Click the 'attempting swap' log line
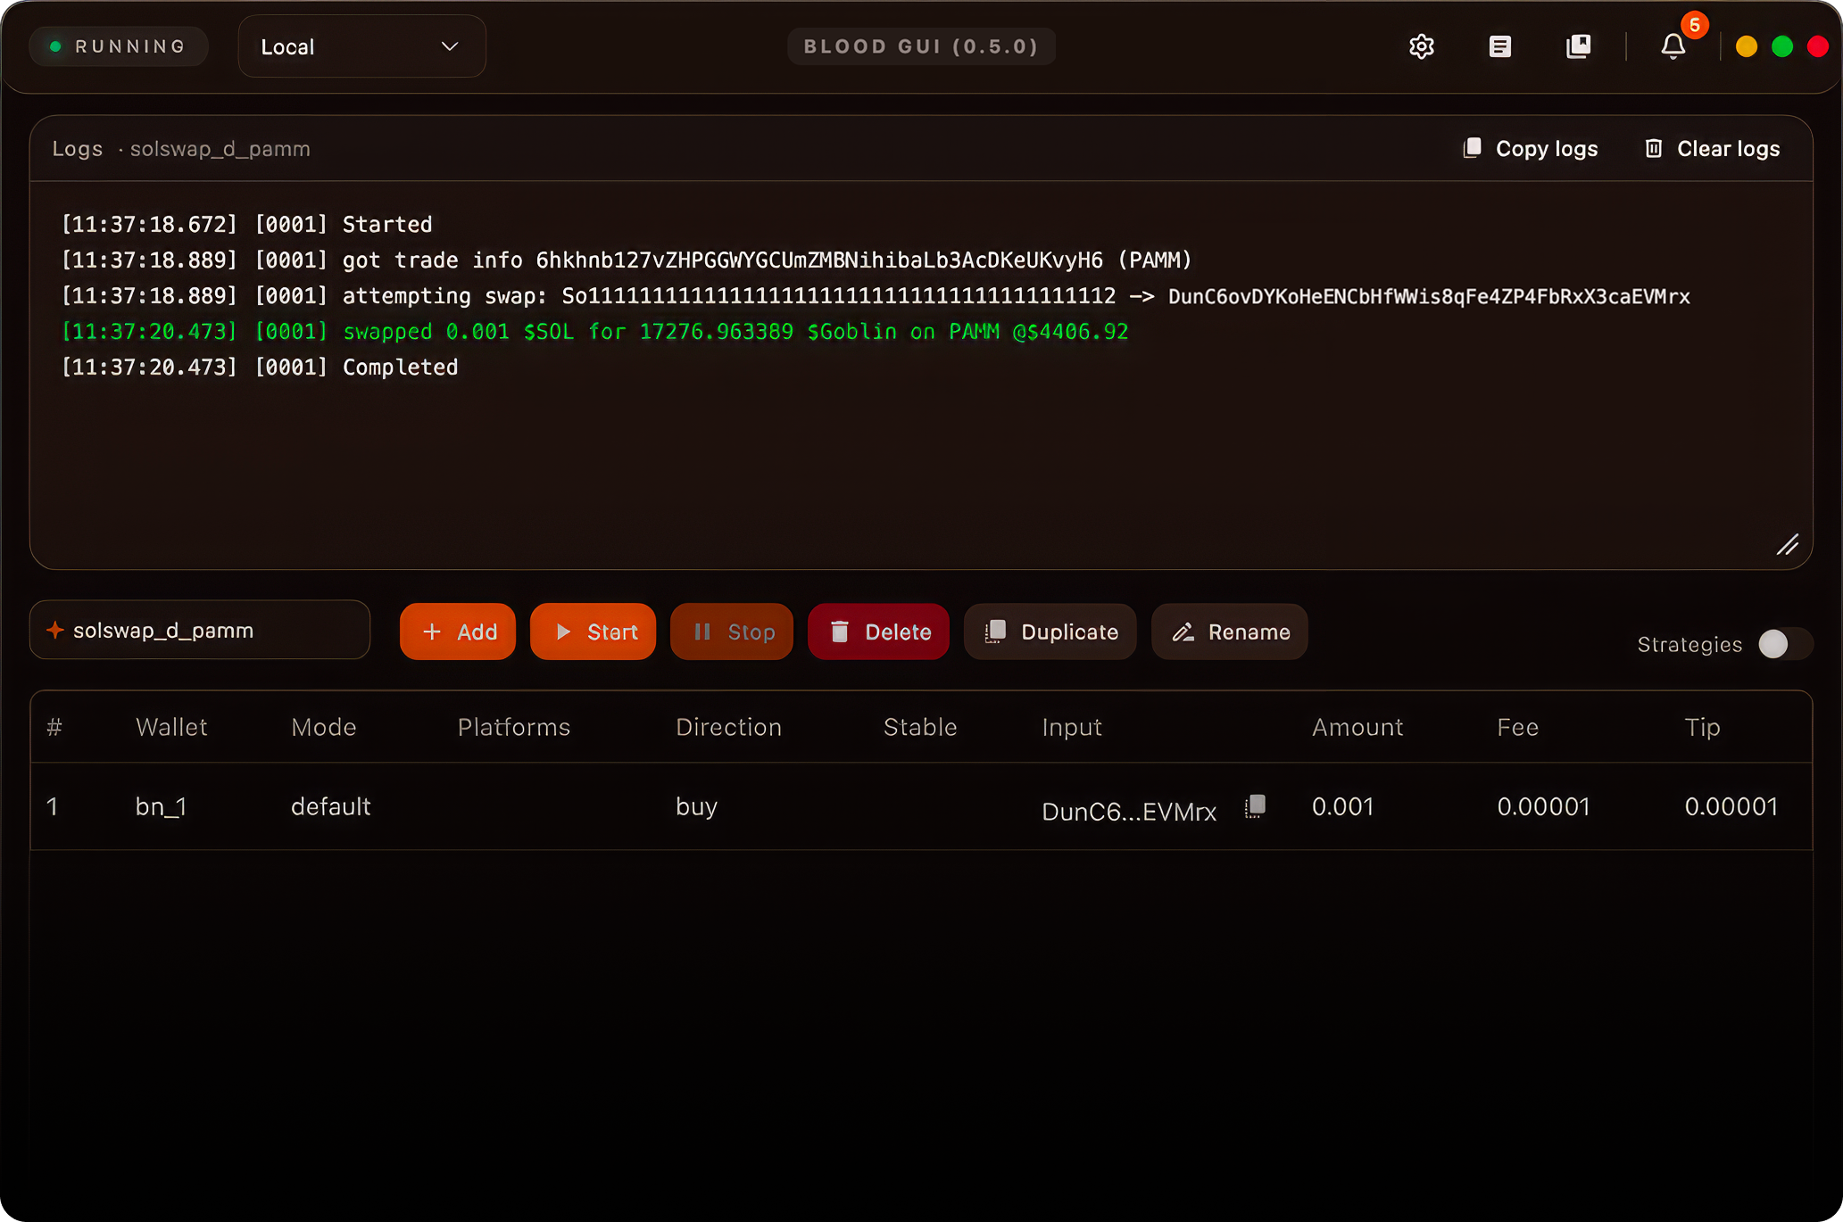The width and height of the screenshot is (1843, 1222). tap(876, 296)
